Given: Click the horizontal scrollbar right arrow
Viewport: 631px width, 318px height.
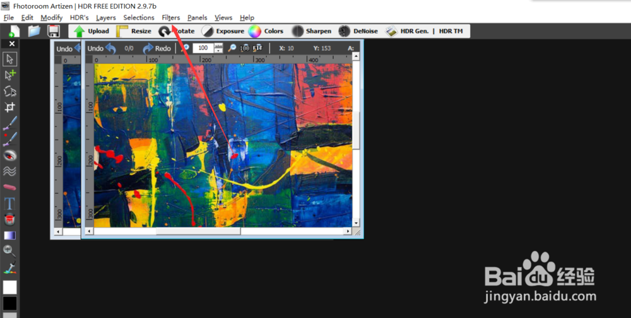Looking at the screenshot, I should [x=348, y=231].
